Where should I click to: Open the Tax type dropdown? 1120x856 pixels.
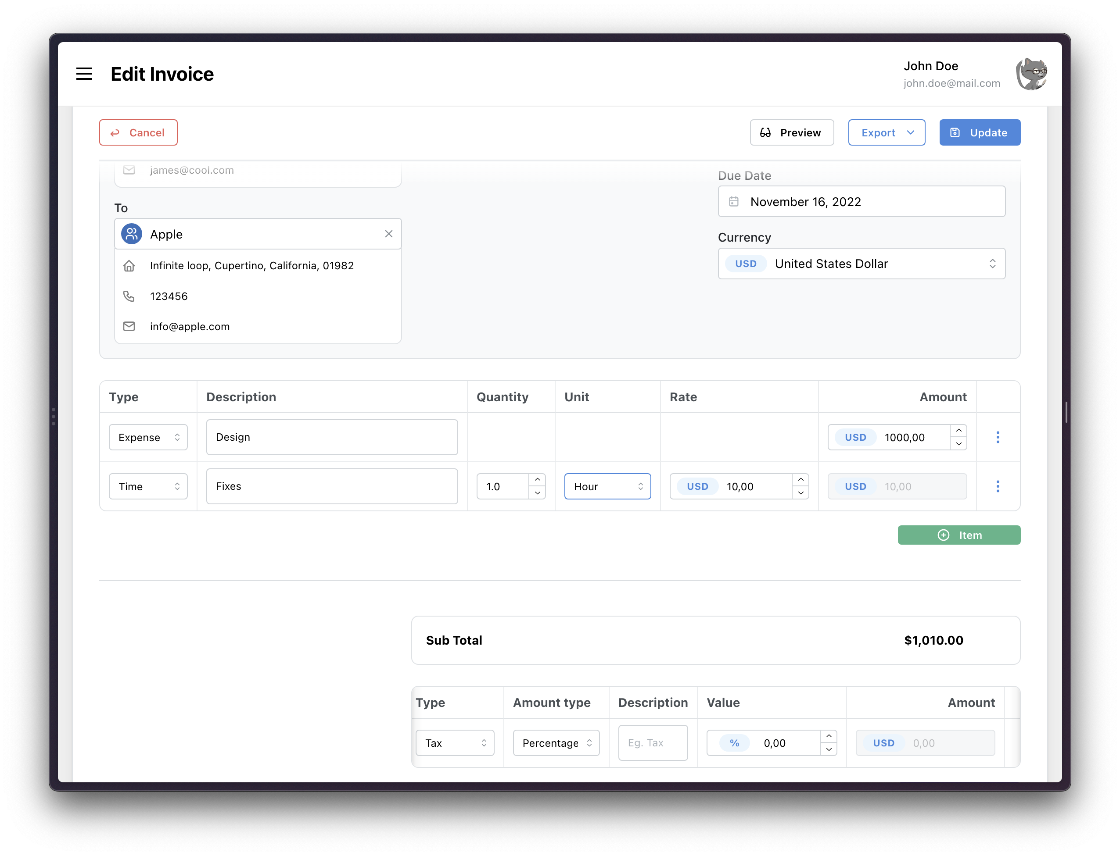[x=455, y=743]
